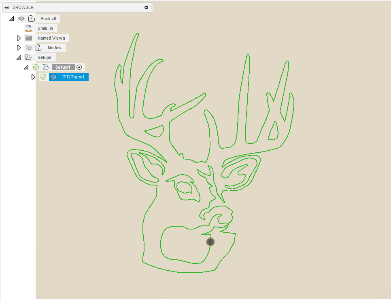
Task: Open document settings via the Units icon
Action: pos(28,28)
